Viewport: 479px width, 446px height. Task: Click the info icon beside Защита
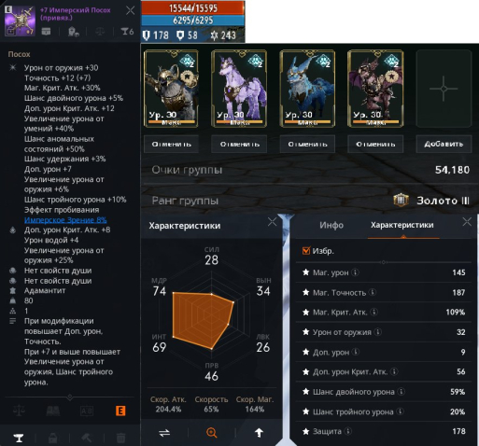[x=348, y=431]
